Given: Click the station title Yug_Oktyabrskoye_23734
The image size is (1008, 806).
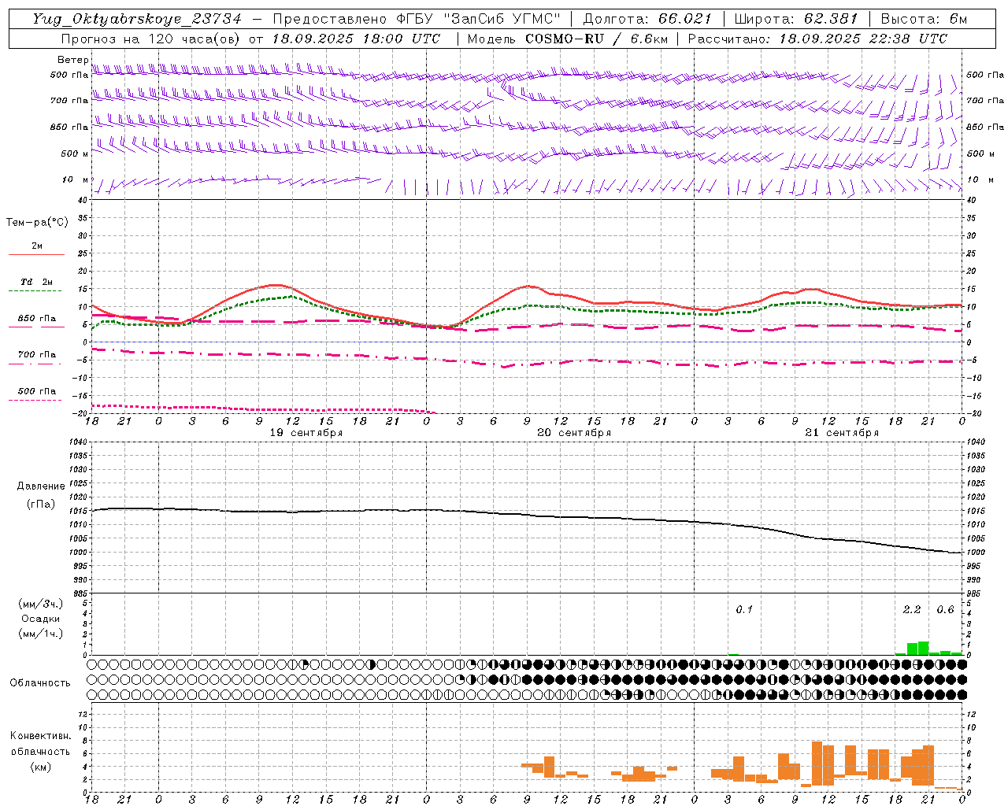Looking at the screenshot, I should coord(137,19).
